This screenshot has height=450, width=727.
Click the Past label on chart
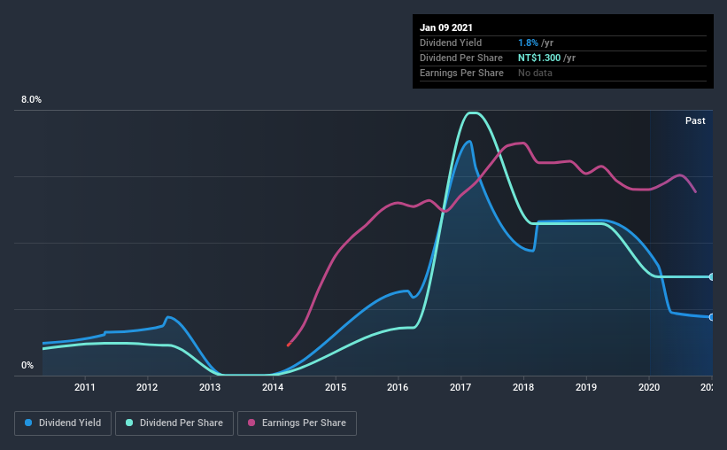[x=695, y=120]
